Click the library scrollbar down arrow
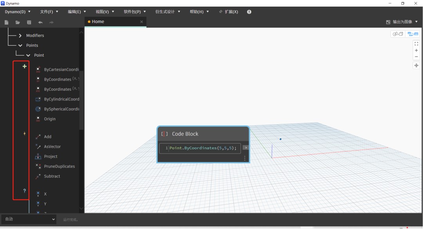Viewport: 423px width, 229px height. tap(81, 208)
